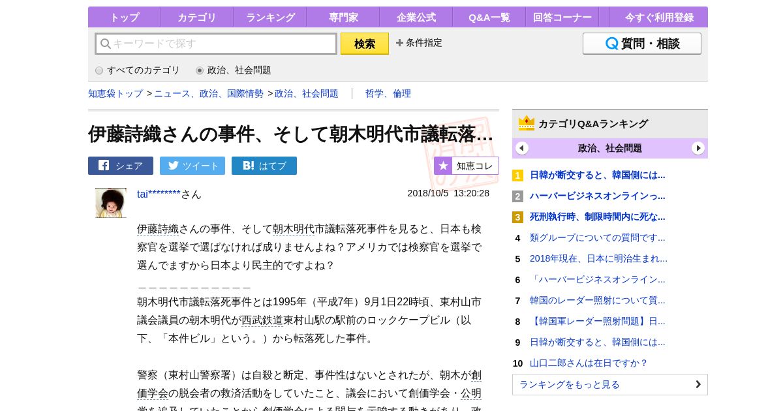Open the 今すぐ利用登録 tab
This screenshot has width=783, height=411.
click(659, 17)
